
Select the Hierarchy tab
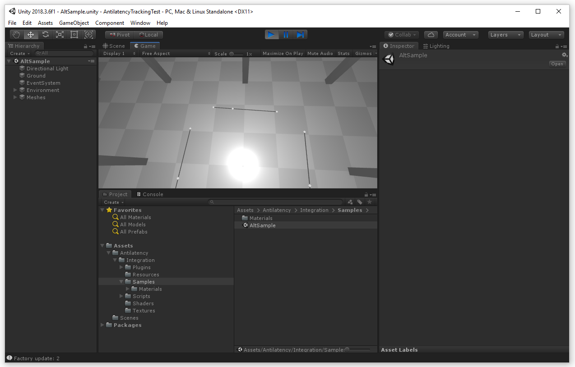[x=24, y=46]
